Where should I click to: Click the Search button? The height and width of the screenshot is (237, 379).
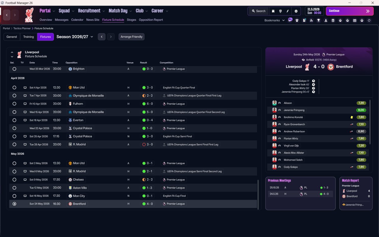tap(258, 11)
